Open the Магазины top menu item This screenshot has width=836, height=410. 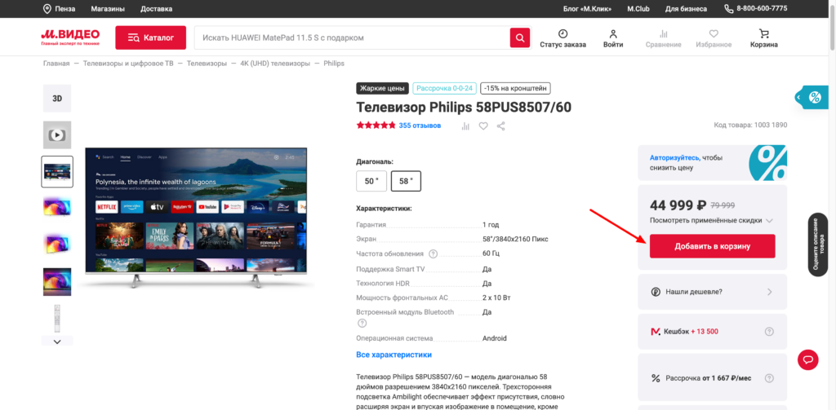click(108, 9)
